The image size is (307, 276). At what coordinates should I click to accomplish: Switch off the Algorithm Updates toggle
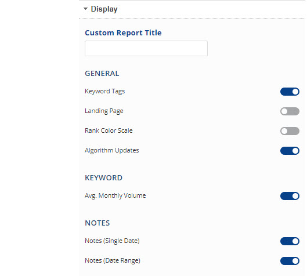pos(290,151)
